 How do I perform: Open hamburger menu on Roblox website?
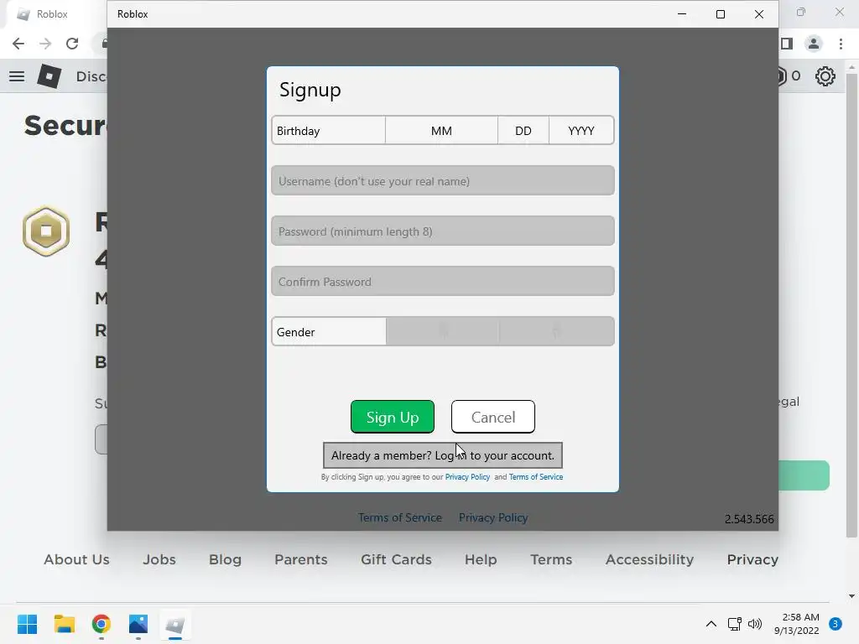click(x=17, y=76)
